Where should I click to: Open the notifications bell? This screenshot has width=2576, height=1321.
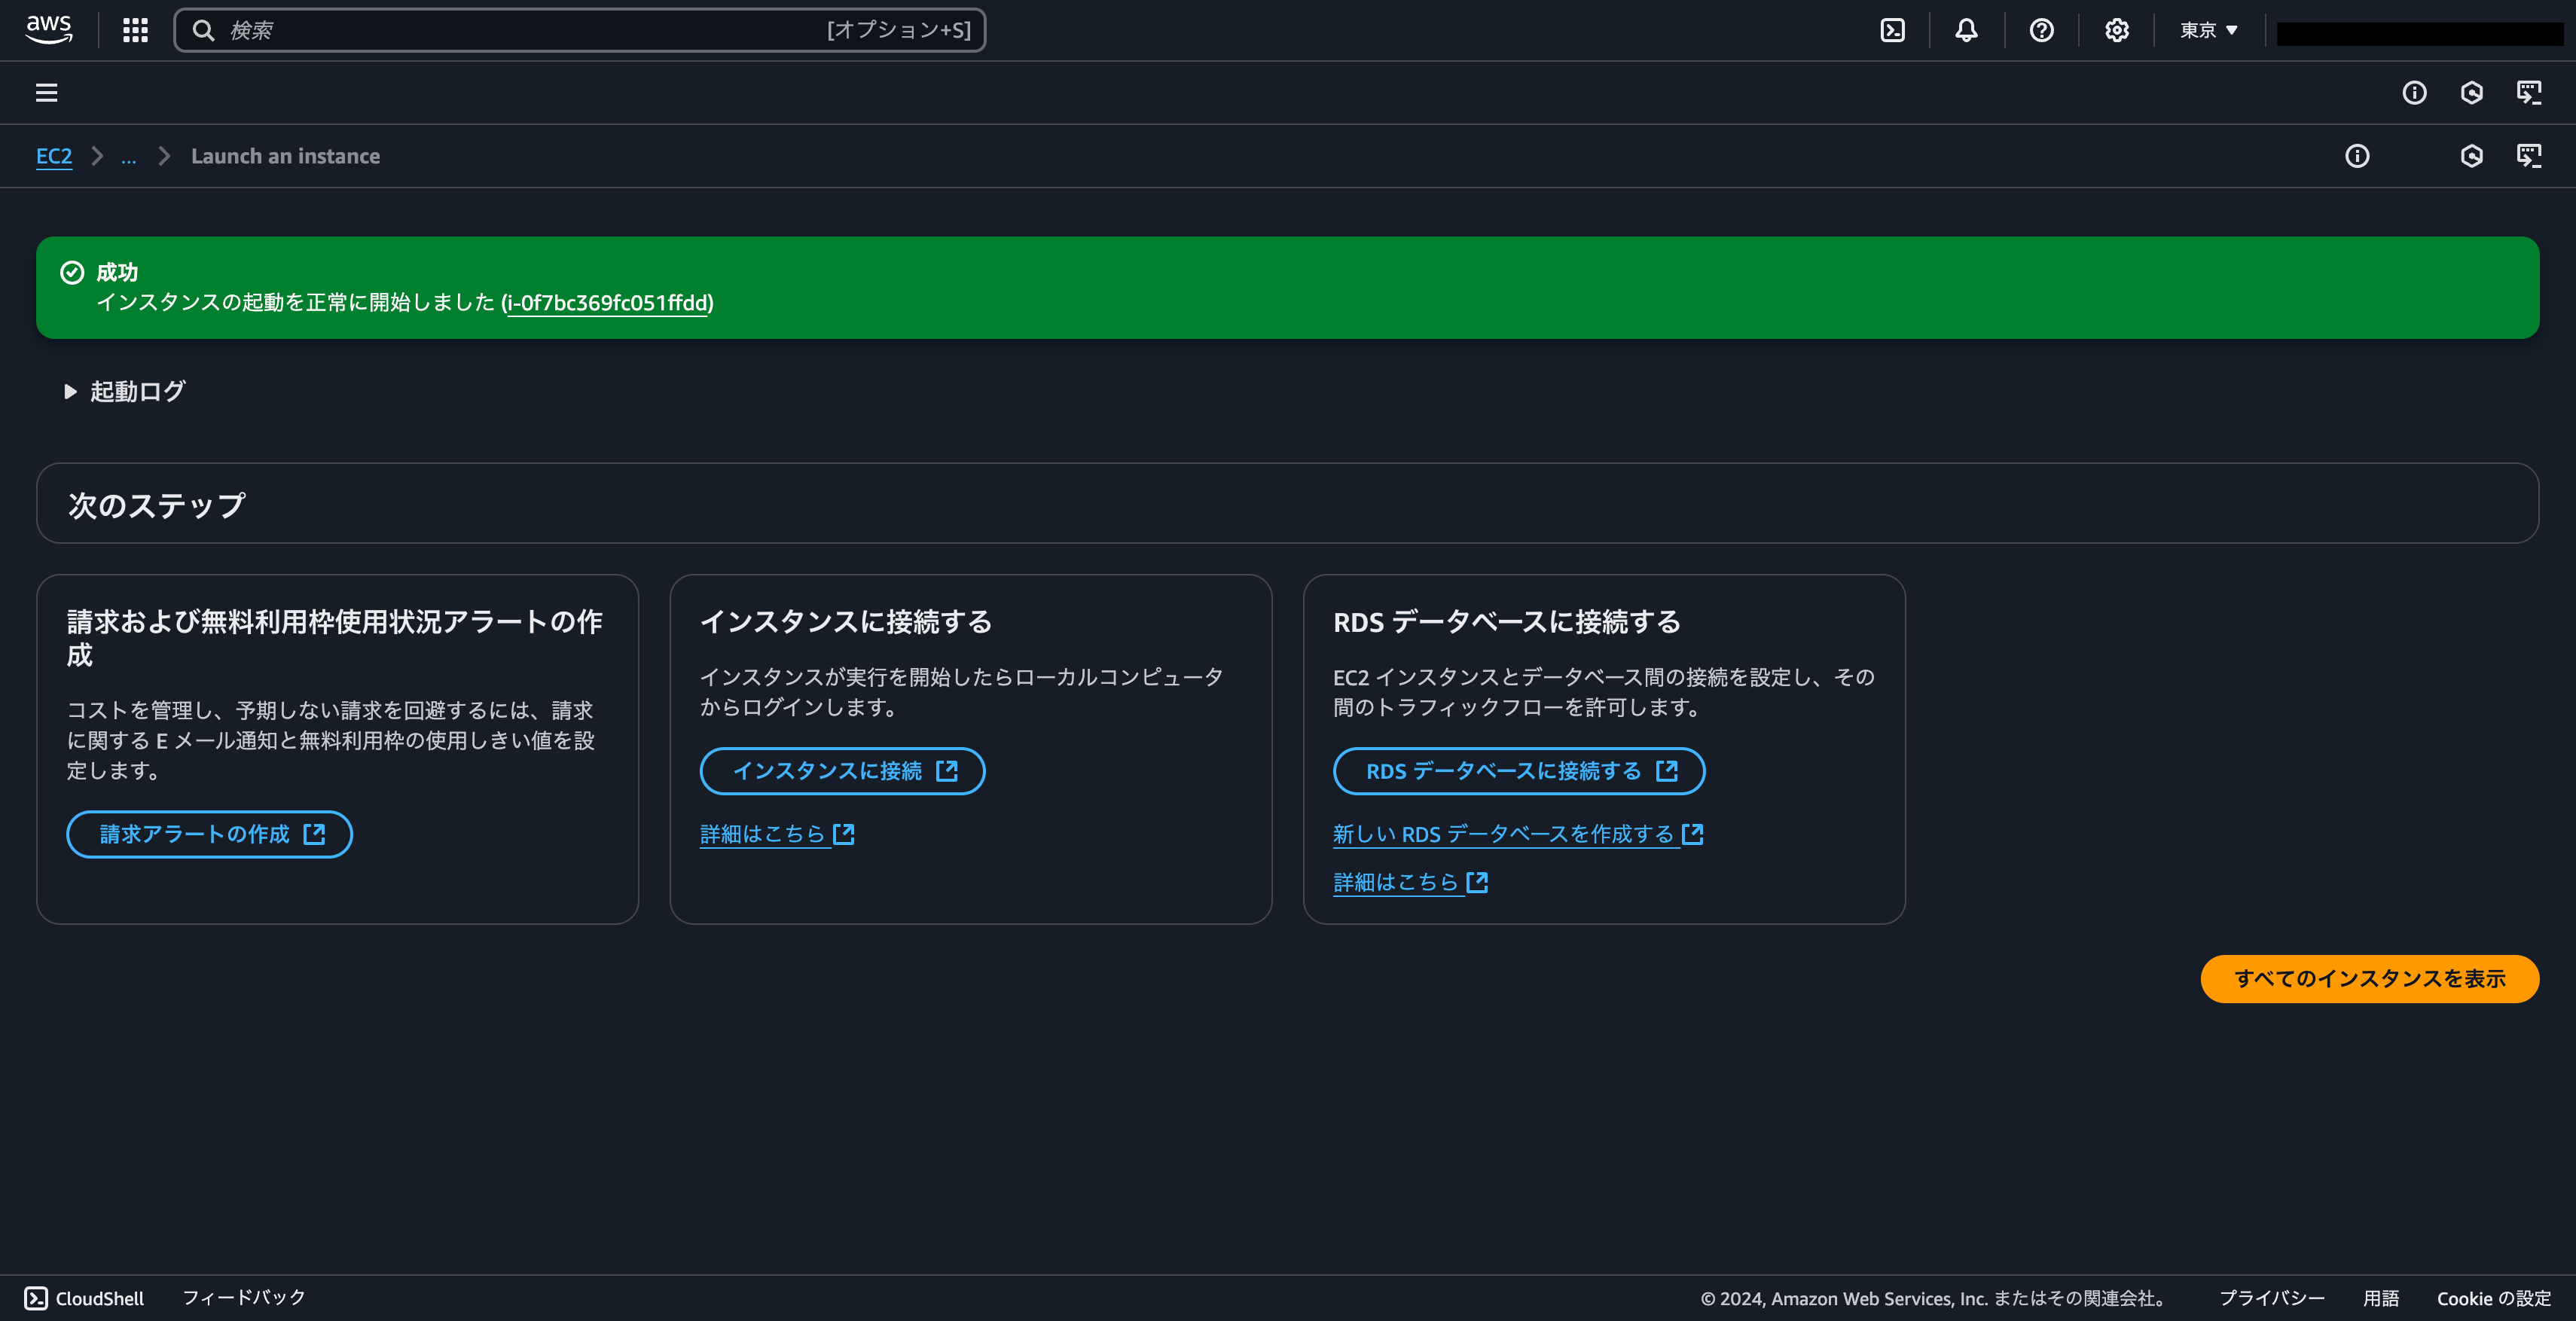click(x=1966, y=30)
